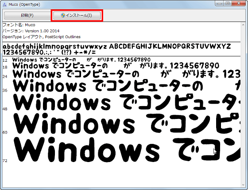The width and height of the screenshot is (248, 190).
Task: Click the 18 point size label
Action: point(5,67)
